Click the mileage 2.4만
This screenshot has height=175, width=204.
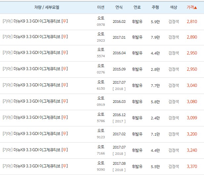click(155, 118)
